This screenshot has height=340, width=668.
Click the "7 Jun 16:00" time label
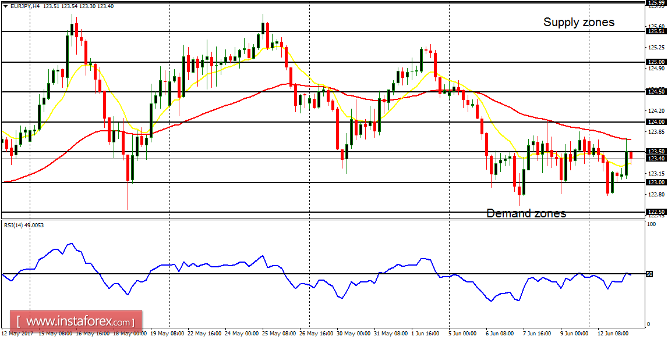coord(538,334)
